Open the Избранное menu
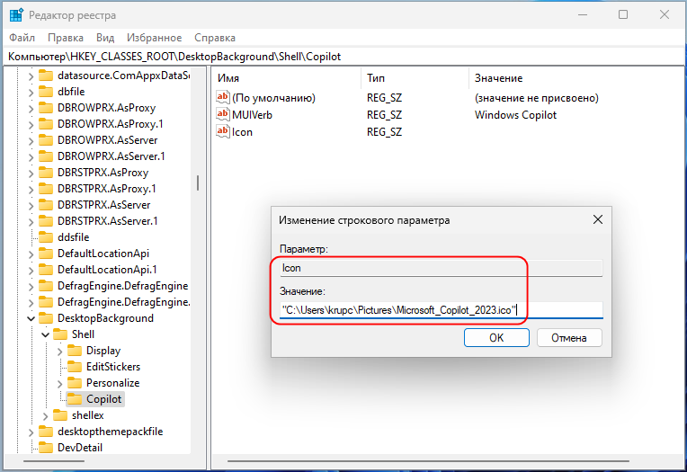Image resolution: width=687 pixels, height=472 pixels. (x=155, y=38)
